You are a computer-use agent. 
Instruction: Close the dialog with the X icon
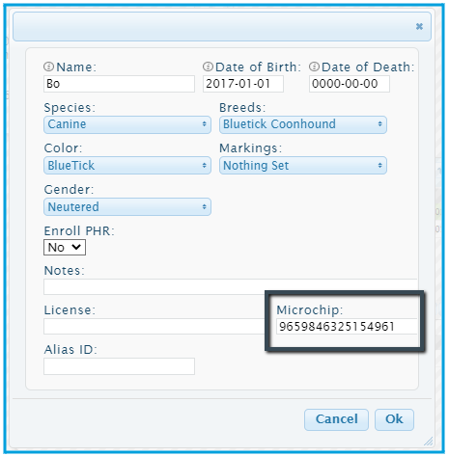click(x=419, y=26)
